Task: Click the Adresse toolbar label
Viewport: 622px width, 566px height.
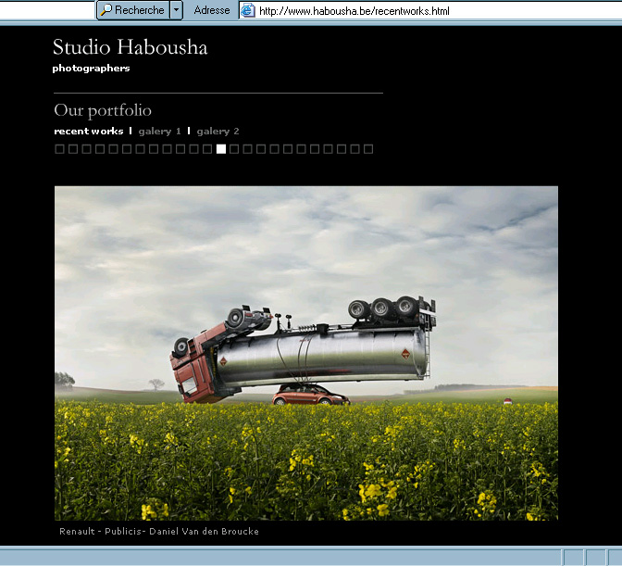Action: point(212,10)
